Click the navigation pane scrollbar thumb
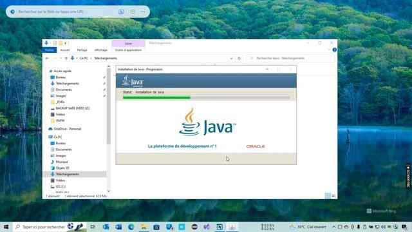 pyautogui.click(x=109, y=106)
